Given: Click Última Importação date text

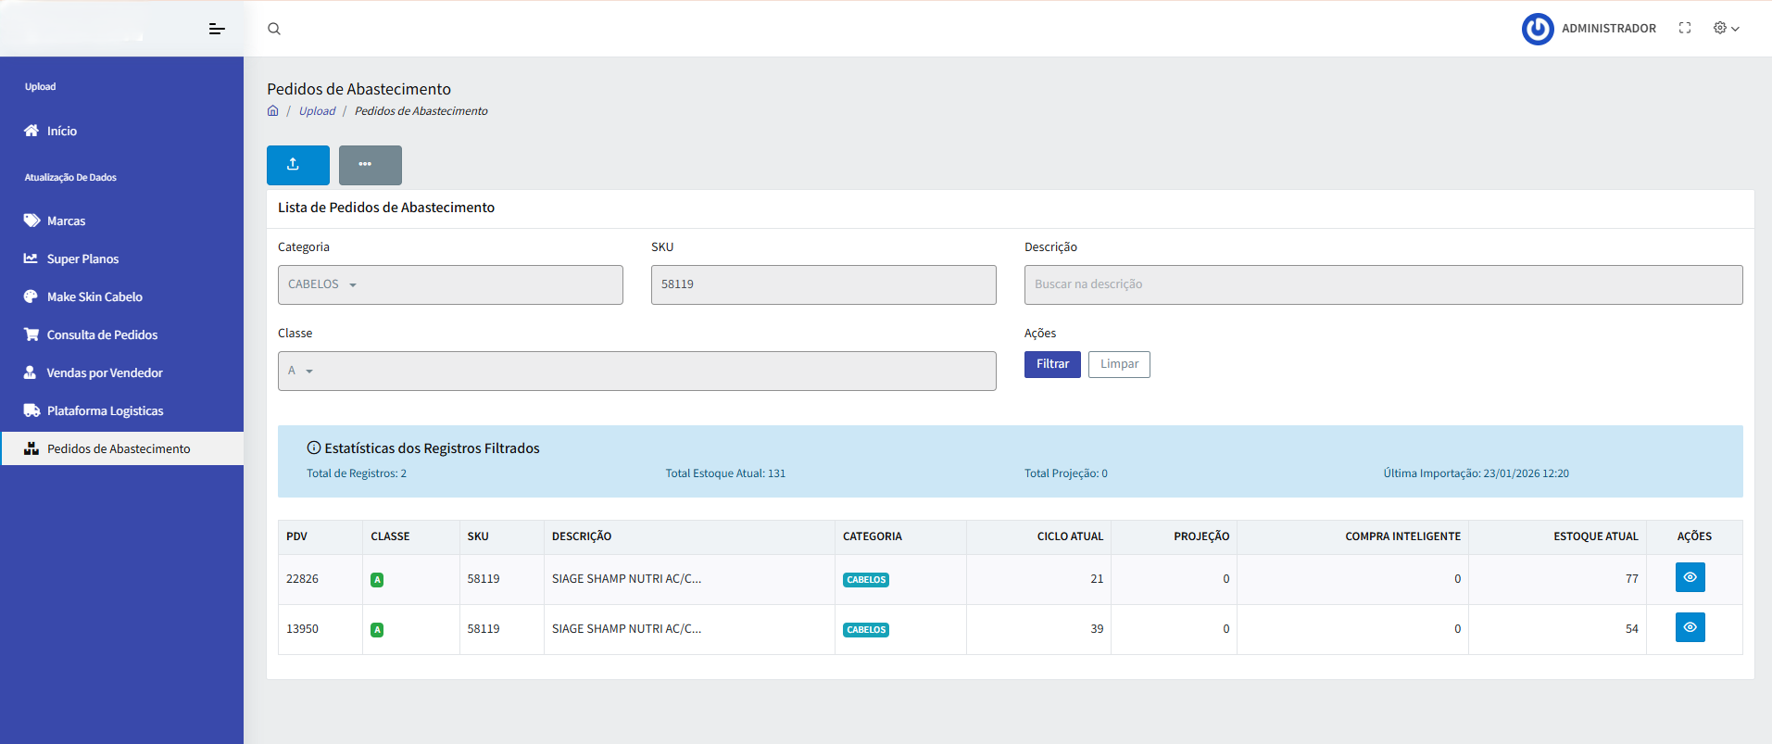Looking at the screenshot, I should (x=1477, y=473).
